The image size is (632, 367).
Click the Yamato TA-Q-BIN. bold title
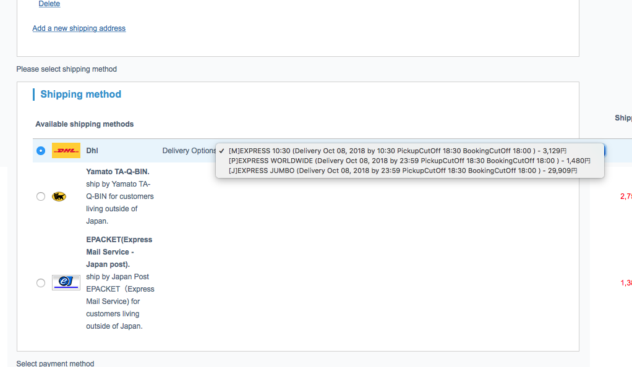(117, 172)
